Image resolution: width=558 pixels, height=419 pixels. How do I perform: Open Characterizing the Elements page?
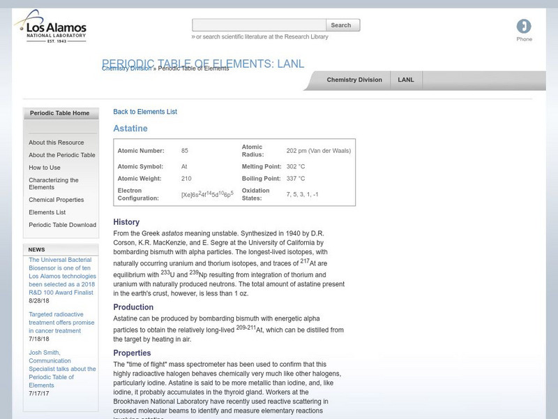(x=54, y=184)
